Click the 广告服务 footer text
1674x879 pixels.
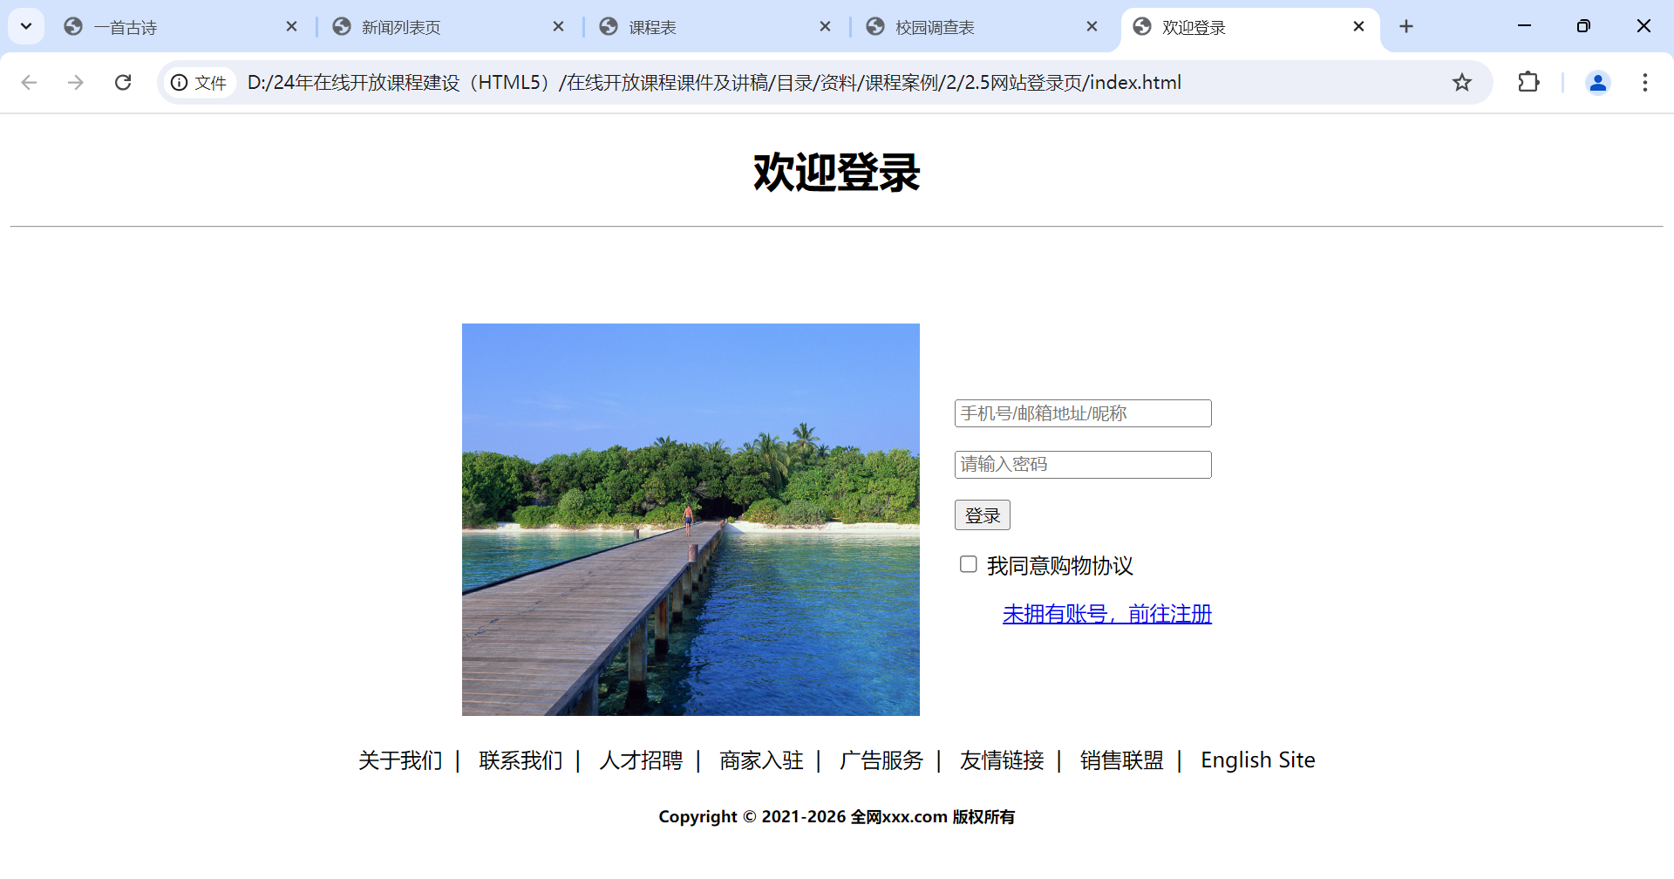click(x=881, y=760)
